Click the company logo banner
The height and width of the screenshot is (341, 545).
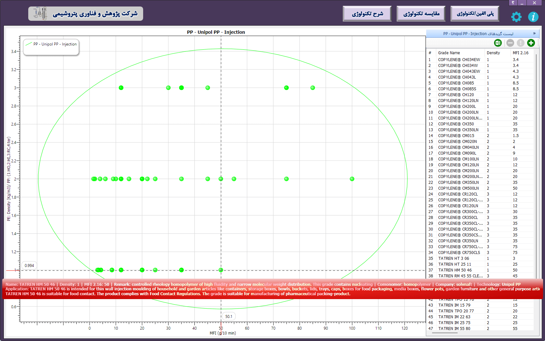coord(86,14)
